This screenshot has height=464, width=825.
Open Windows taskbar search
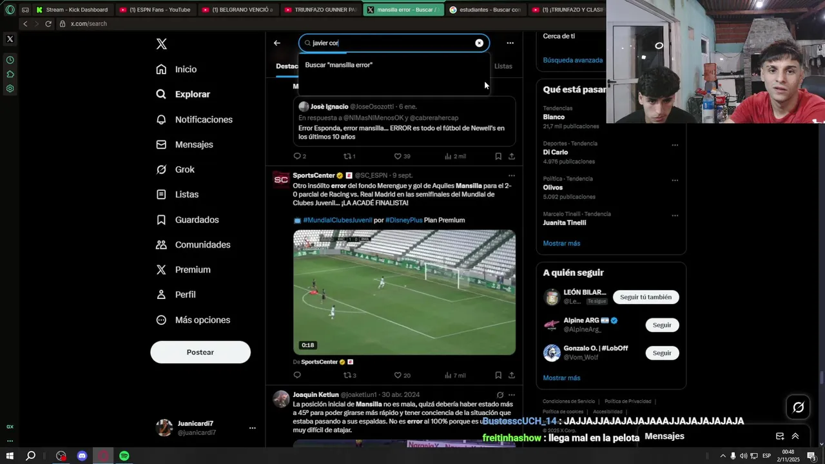click(x=30, y=456)
